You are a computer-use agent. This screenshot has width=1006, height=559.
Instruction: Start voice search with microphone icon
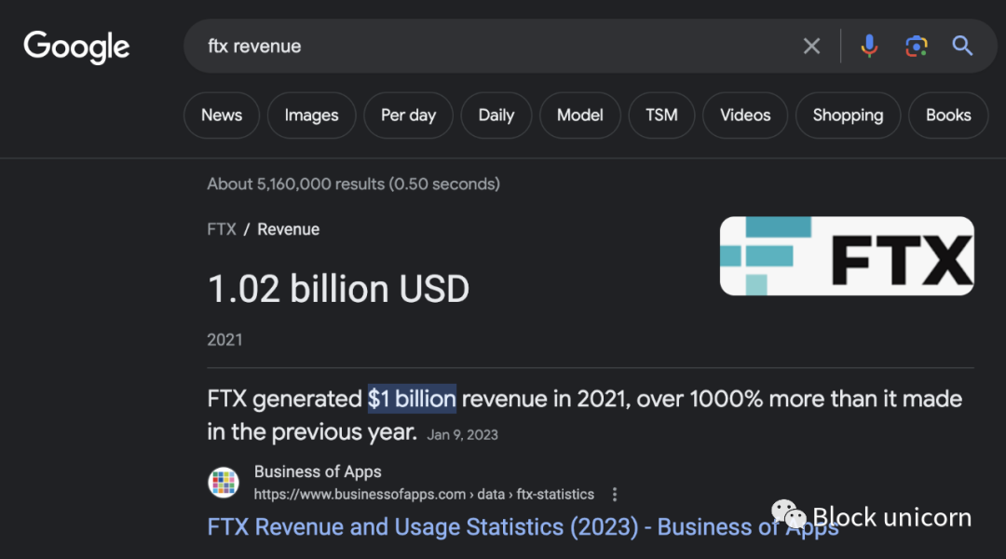[x=869, y=47]
